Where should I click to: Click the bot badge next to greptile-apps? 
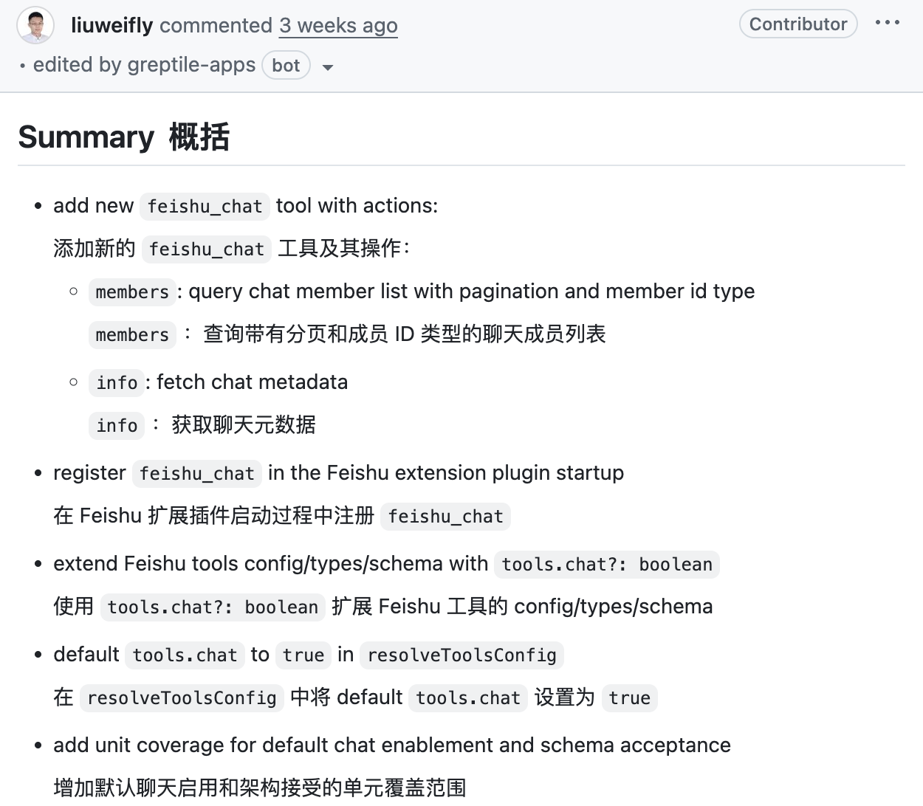pos(286,65)
